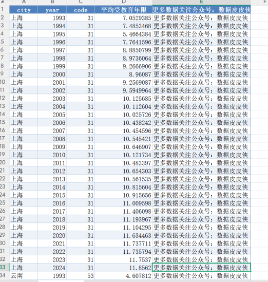Select the select-all corner triangle
The height and width of the screenshot is (282, 268).
(x=3, y=2)
